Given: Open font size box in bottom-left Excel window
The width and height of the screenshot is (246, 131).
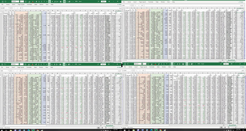Looking at the screenshot, I should click(x=21, y=64).
